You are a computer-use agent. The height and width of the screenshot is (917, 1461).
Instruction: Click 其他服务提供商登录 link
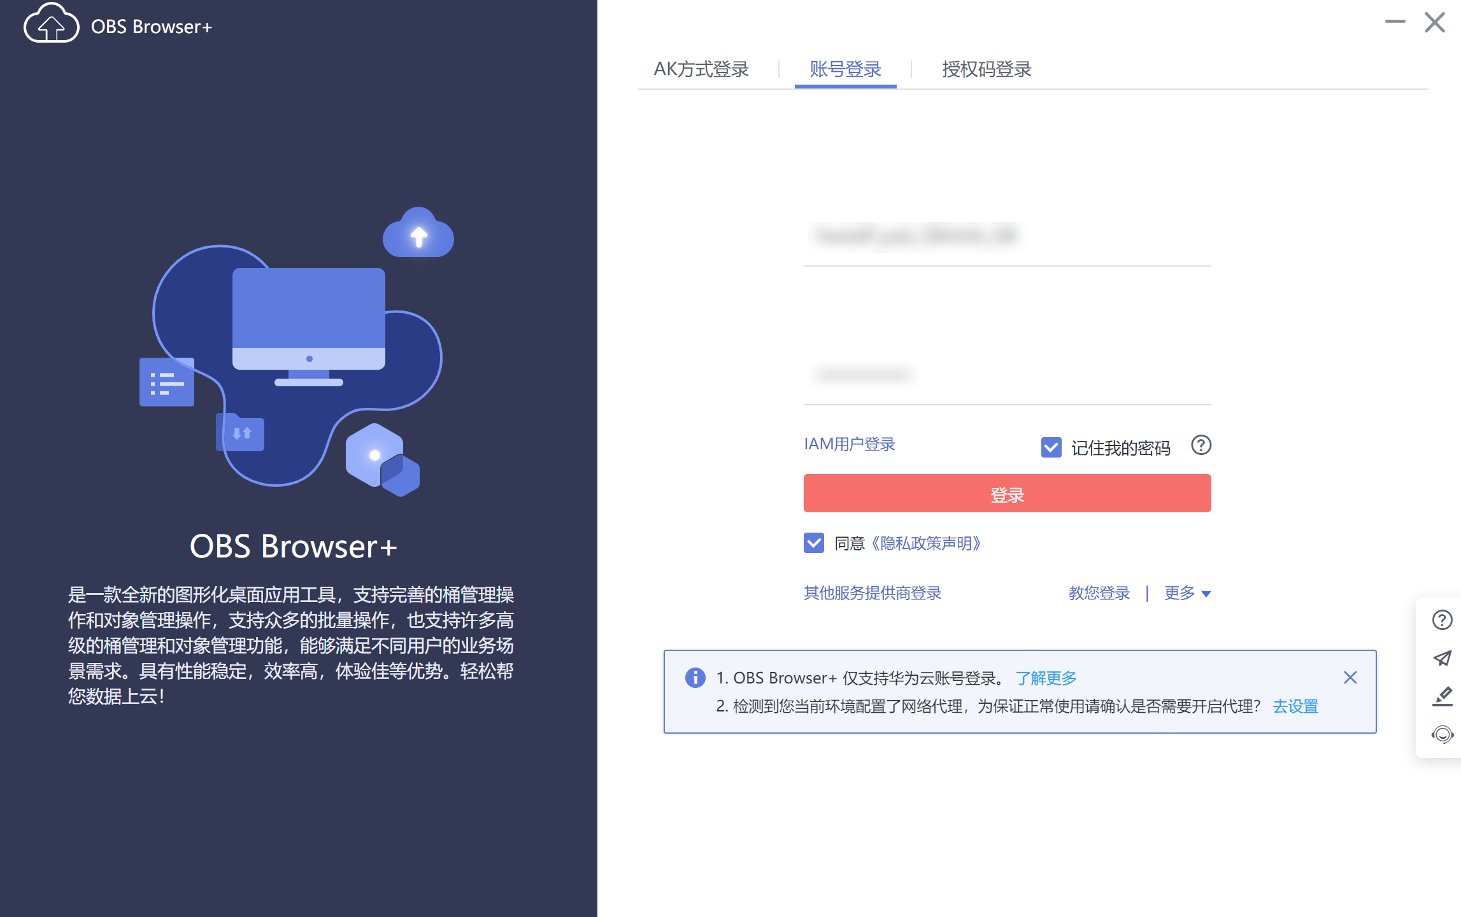(x=872, y=593)
